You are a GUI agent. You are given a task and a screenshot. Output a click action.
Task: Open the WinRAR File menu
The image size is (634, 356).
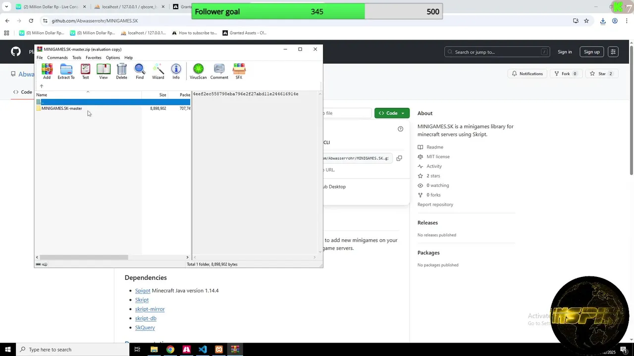[40, 58]
